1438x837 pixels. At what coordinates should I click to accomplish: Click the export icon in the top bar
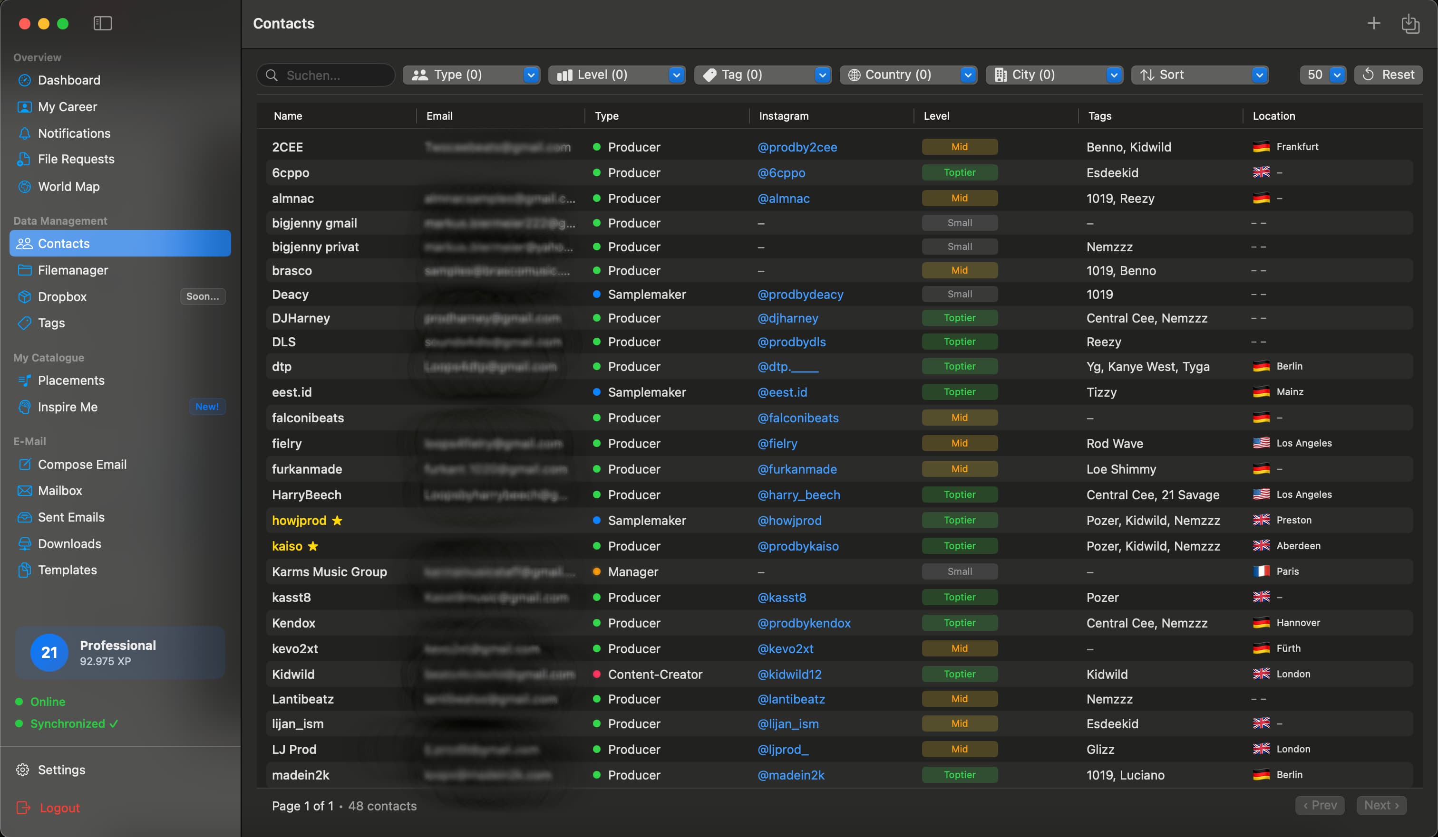(1410, 23)
